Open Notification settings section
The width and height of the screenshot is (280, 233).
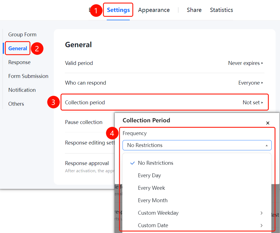coord(22,90)
